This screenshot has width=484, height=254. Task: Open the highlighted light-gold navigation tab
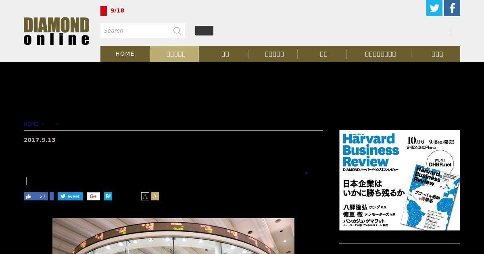174,54
